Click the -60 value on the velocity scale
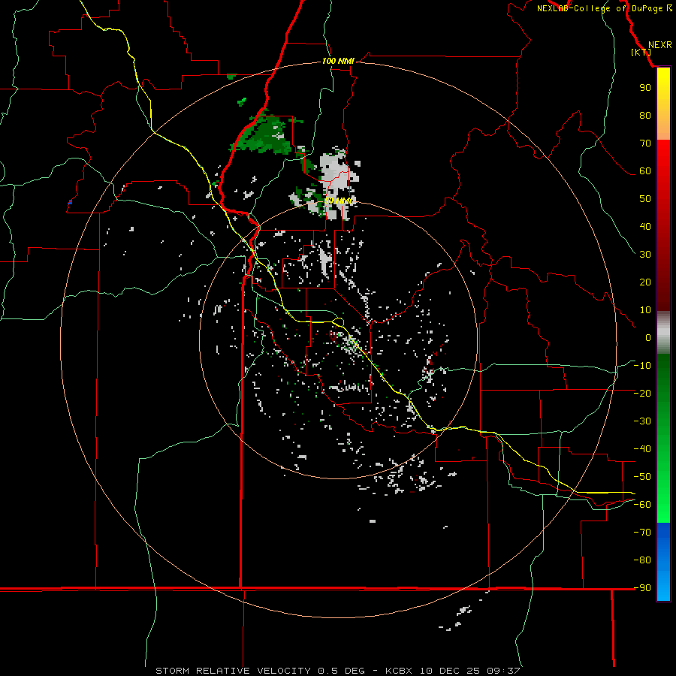 pyautogui.click(x=642, y=505)
